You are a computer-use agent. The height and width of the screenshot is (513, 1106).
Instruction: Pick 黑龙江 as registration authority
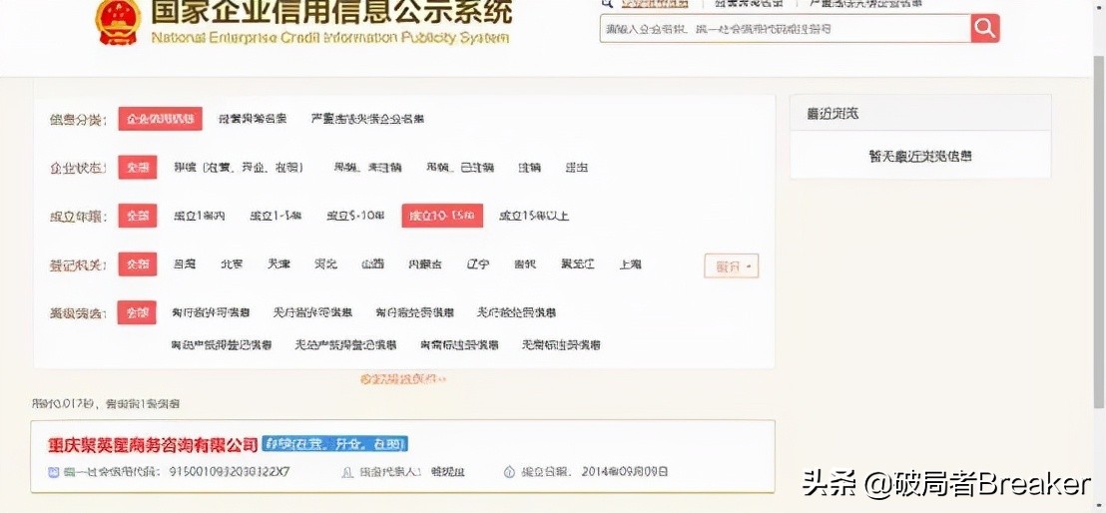(x=578, y=264)
